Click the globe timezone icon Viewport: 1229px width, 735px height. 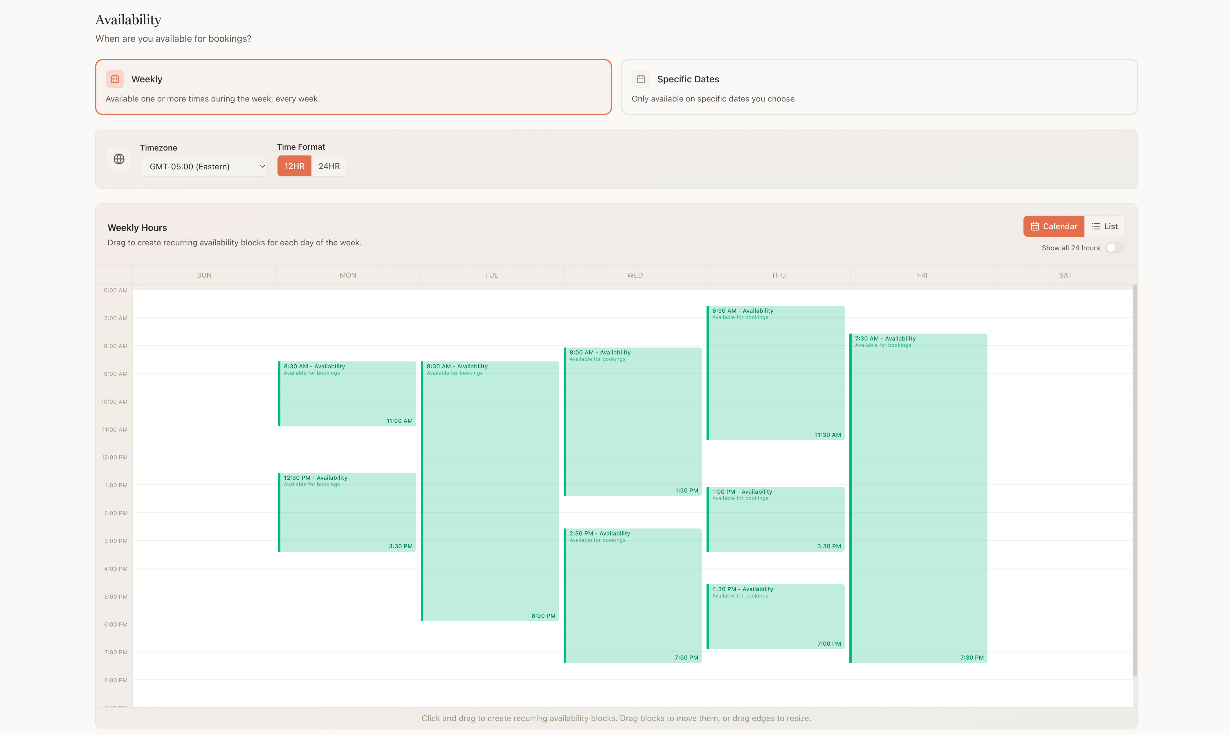click(x=119, y=158)
